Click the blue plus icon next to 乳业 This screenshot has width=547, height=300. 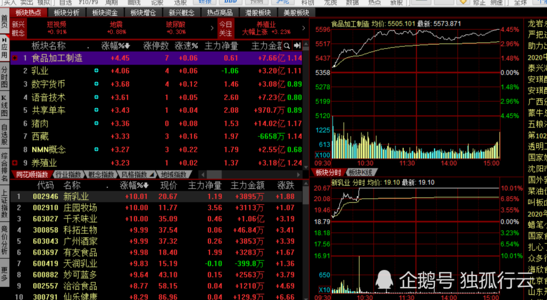[x=96, y=71]
